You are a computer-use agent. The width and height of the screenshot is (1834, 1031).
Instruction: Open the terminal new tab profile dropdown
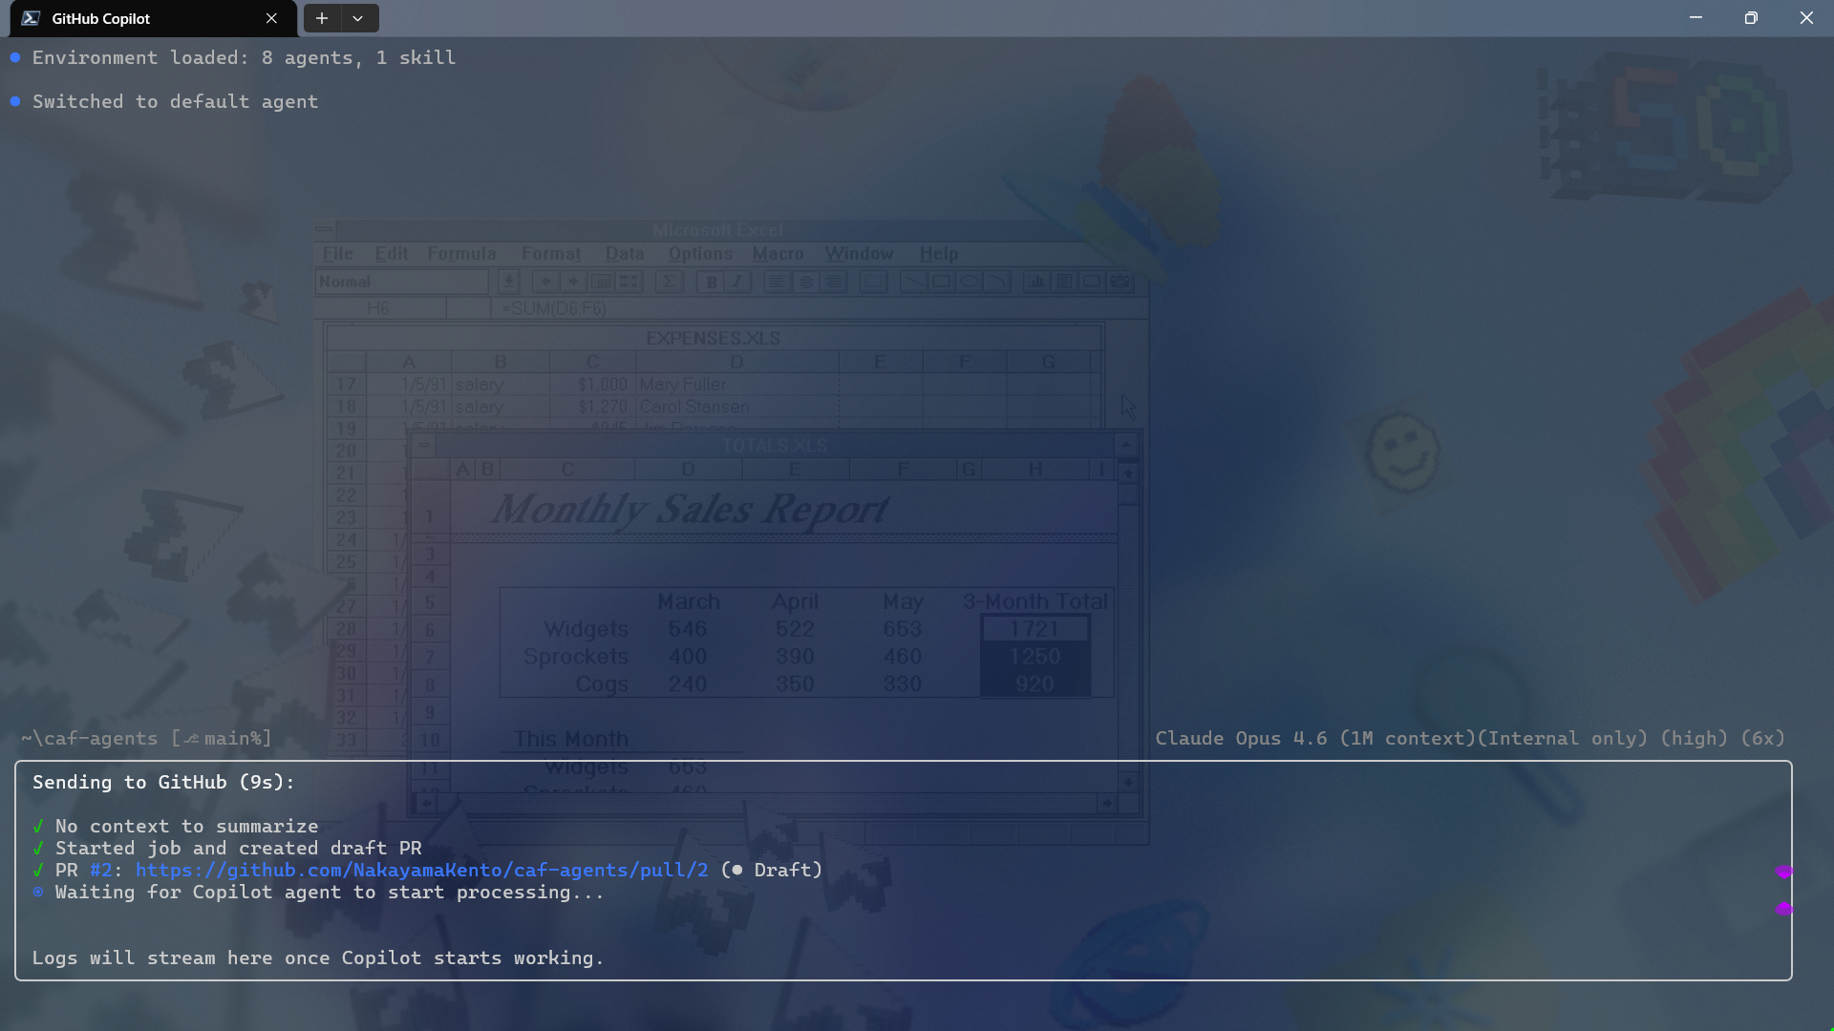tap(358, 18)
